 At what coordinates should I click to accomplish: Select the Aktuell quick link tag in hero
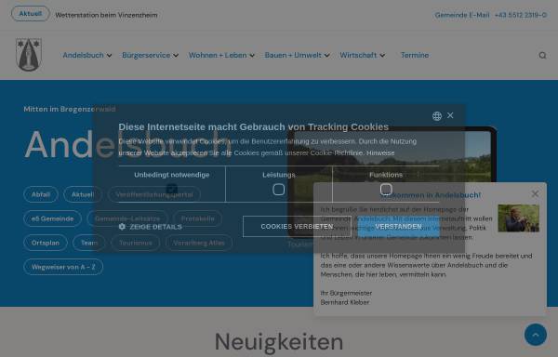[x=83, y=194]
